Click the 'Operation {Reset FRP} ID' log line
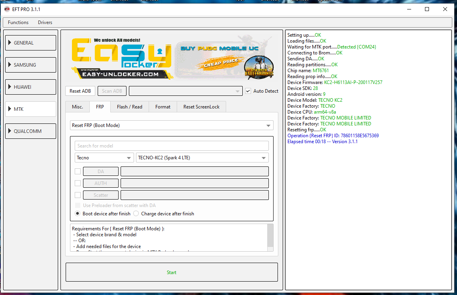Image resolution: width=457 pixels, height=295 pixels. click(x=333, y=136)
